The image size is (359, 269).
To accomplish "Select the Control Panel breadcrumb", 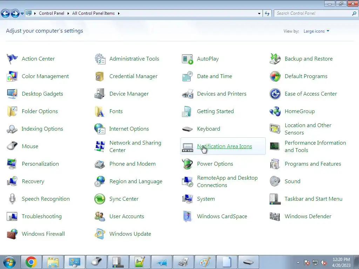I will pyautogui.click(x=52, y=13).
